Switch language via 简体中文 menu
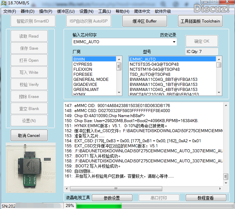The image size is (235, 209). point(142,11)
